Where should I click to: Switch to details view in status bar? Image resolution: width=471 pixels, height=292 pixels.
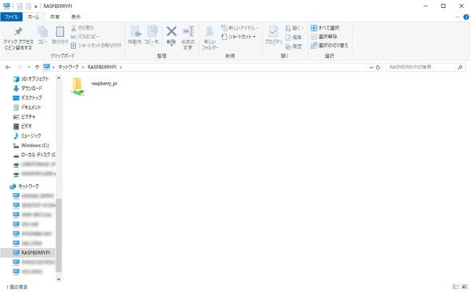456,287
